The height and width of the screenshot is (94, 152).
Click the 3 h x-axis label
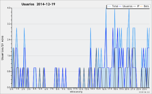[x=29, y=89]
